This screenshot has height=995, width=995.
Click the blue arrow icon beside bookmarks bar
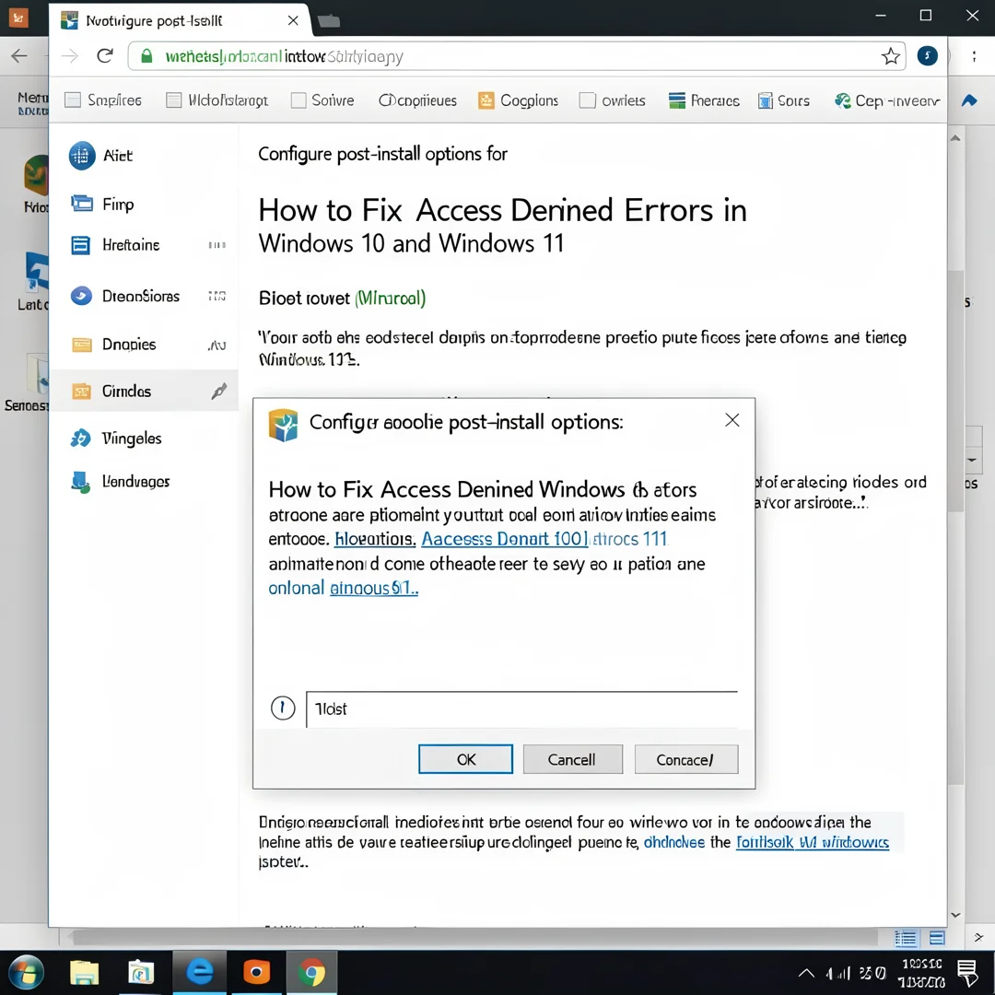(969, 100)
